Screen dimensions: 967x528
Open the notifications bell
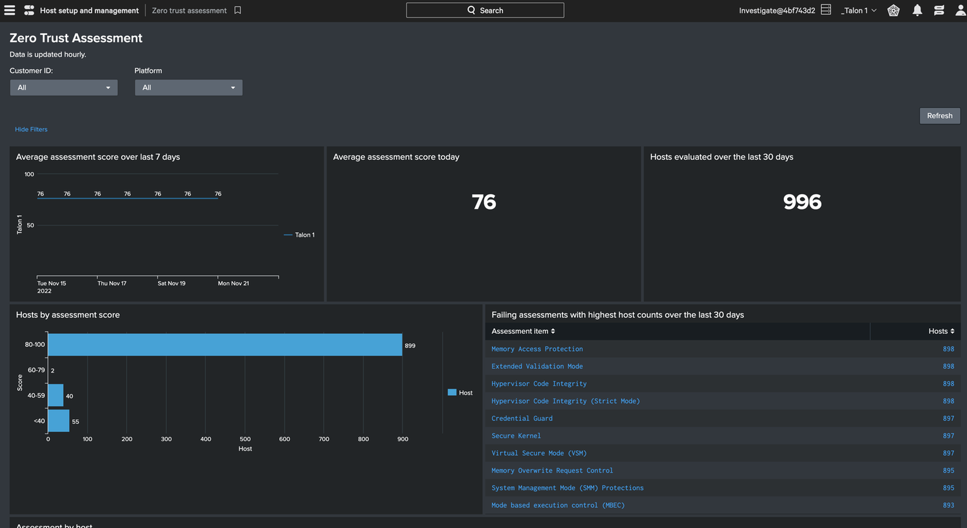pyautogui.click(x=917, y=10)
